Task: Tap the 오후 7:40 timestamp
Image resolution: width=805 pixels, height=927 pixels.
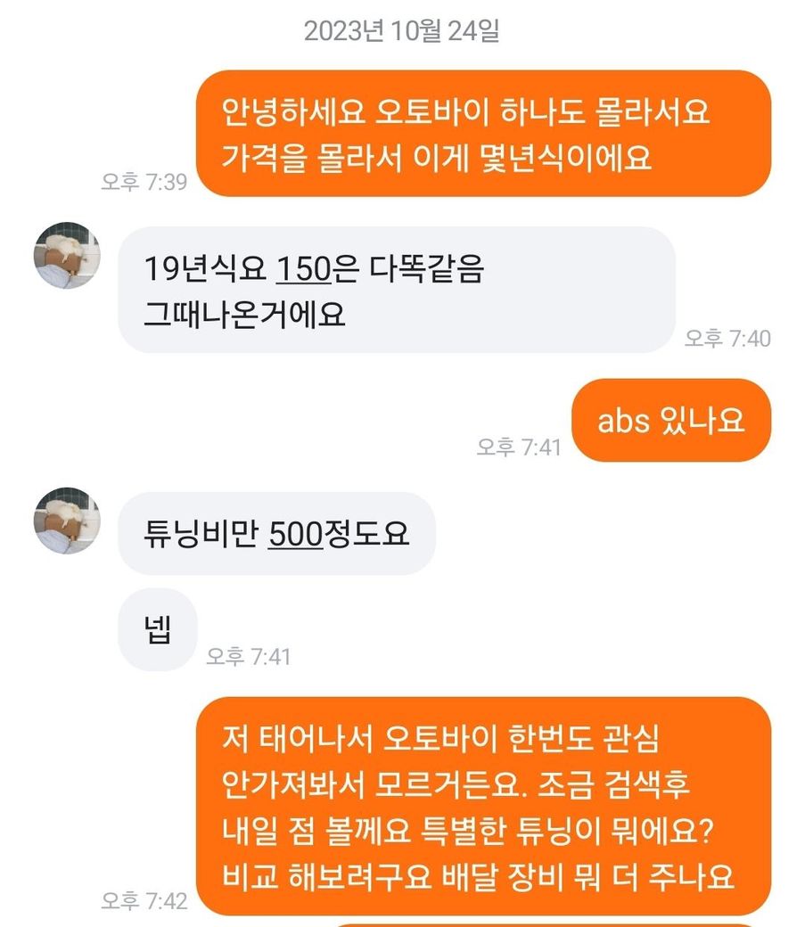Action: [x=727, y=338]
